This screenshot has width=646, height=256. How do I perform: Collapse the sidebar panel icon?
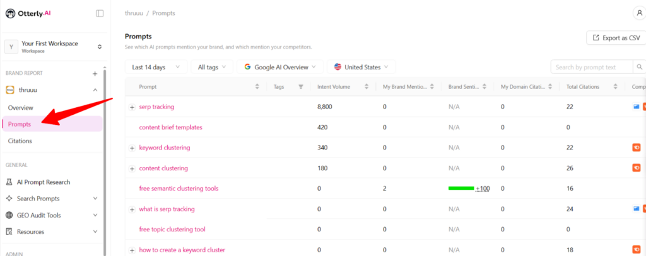pos(100,13)
